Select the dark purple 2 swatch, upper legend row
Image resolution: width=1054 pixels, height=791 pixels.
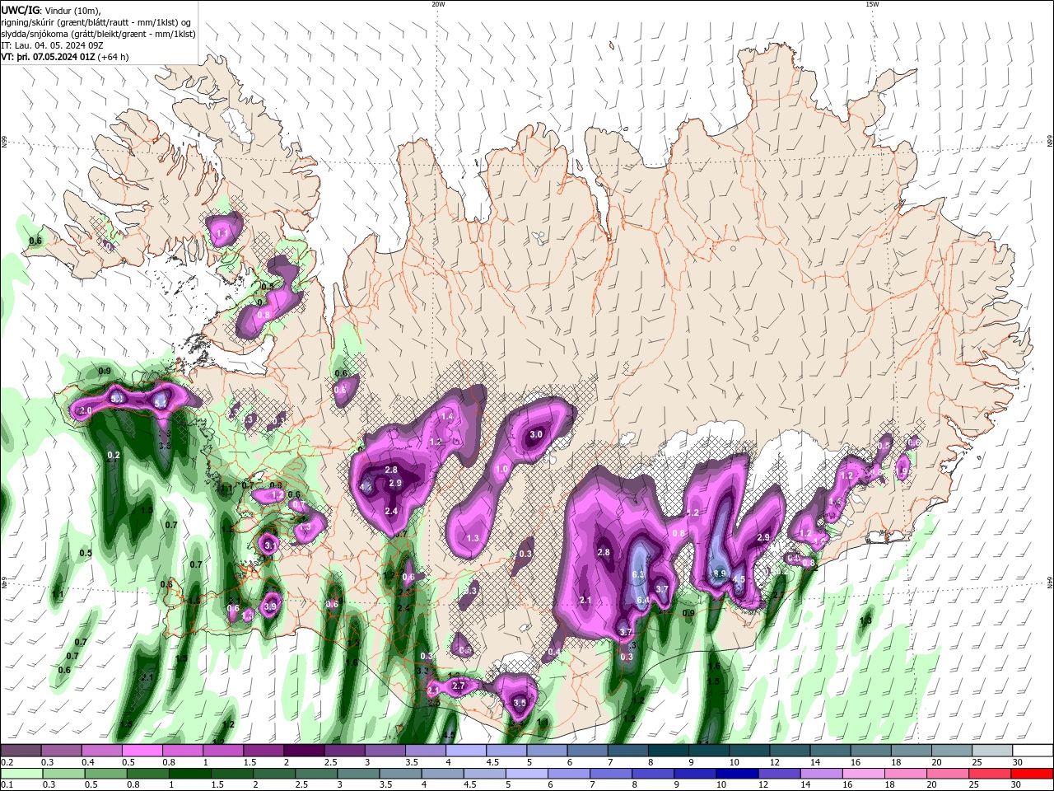[x=303, y=751]
